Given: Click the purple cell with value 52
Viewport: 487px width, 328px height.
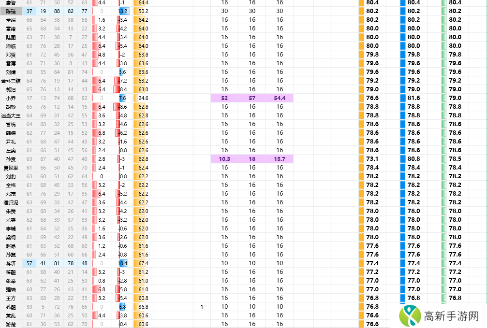Looking at the screenshot, I should click(x=224, y=98).
